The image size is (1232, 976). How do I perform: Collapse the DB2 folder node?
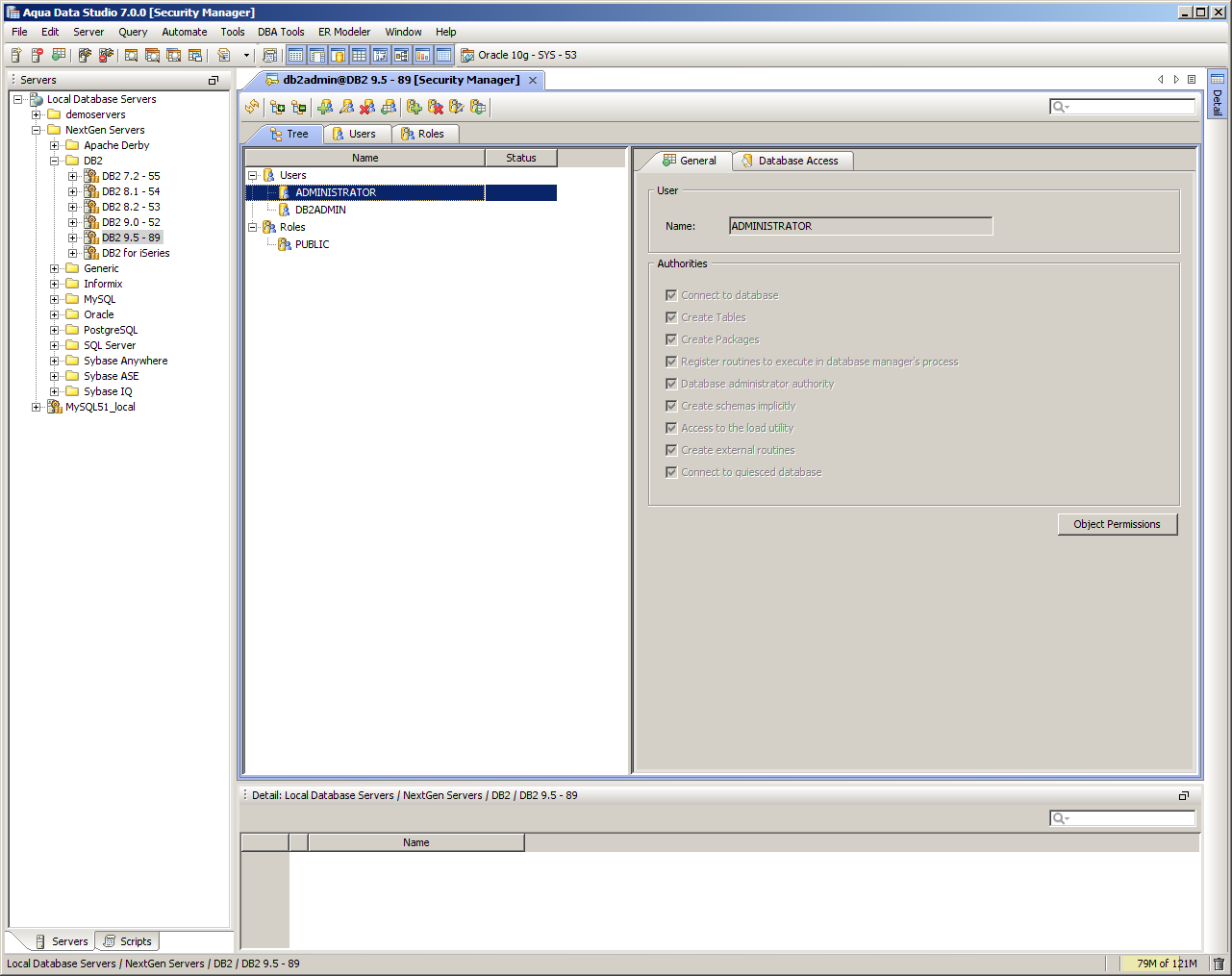pyautogui.click(x=55, y=161)
